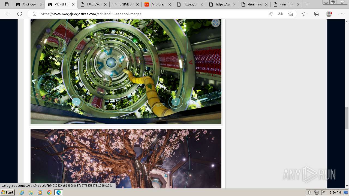
Task: Open the volume control tray icon
Action: pyautogui.click(x=310, y=192)
